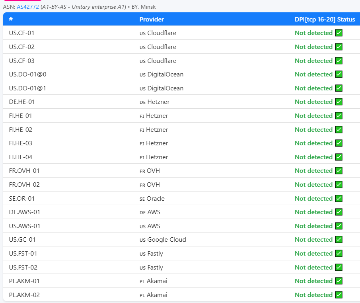Click the green check icon for PL.AKM-02
The height and width of the screenshot is (303, 360).
point(339,295)
